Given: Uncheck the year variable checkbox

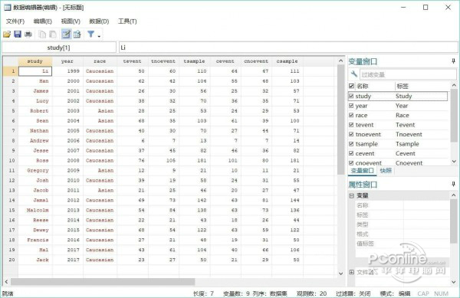Looking at the screenshot, I should (x=351, y=106).
